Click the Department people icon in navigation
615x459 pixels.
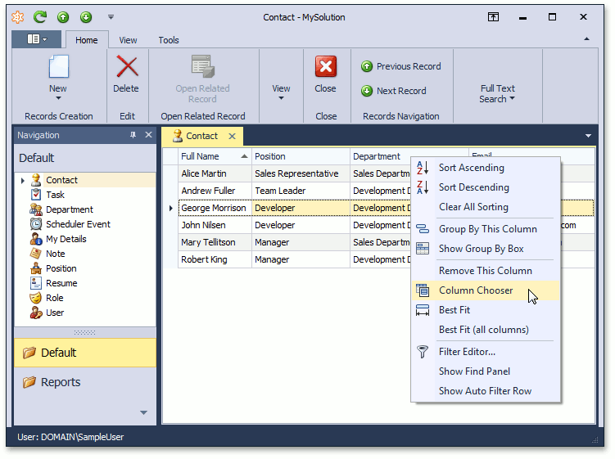click(36, 209)
